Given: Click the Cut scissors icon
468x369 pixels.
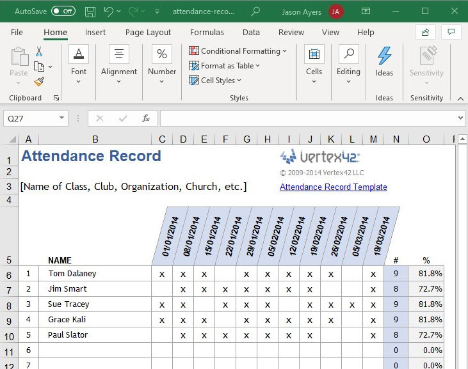Looking at the screenshot, I should [x=39, y=51].
